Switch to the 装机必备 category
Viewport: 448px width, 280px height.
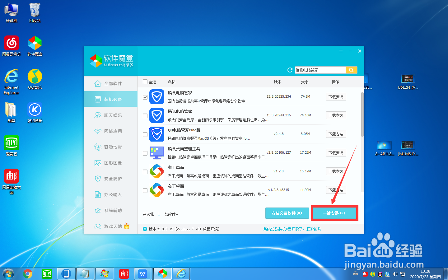point(110,99)
